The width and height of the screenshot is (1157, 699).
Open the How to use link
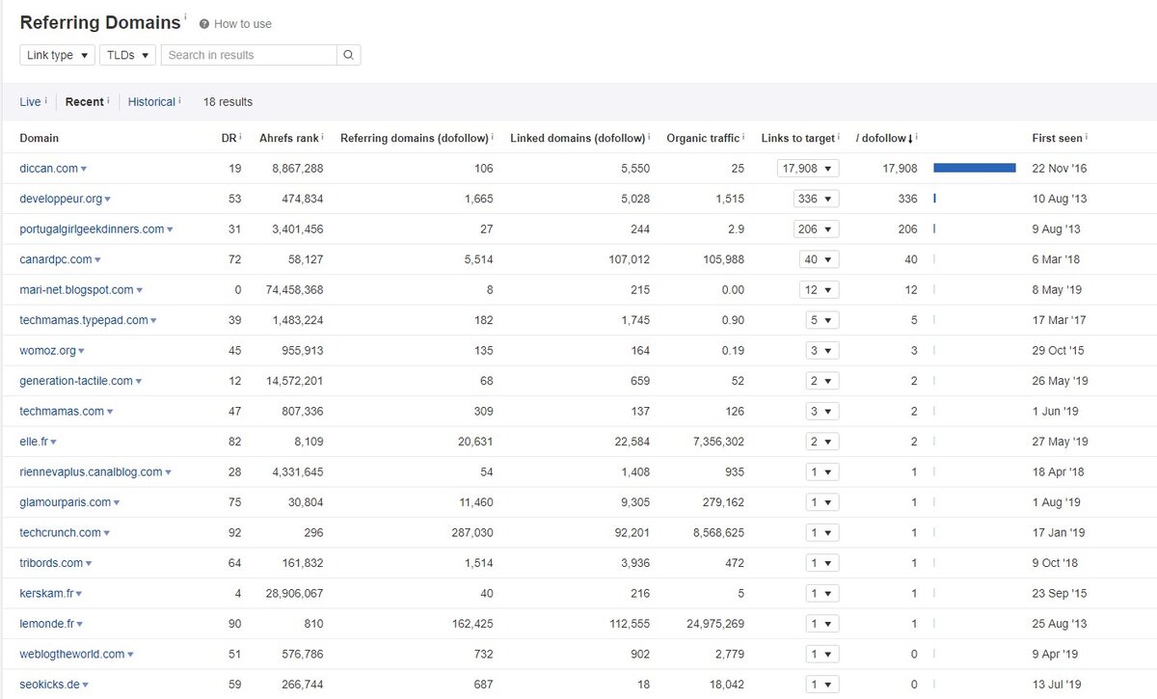pos(243,24)
